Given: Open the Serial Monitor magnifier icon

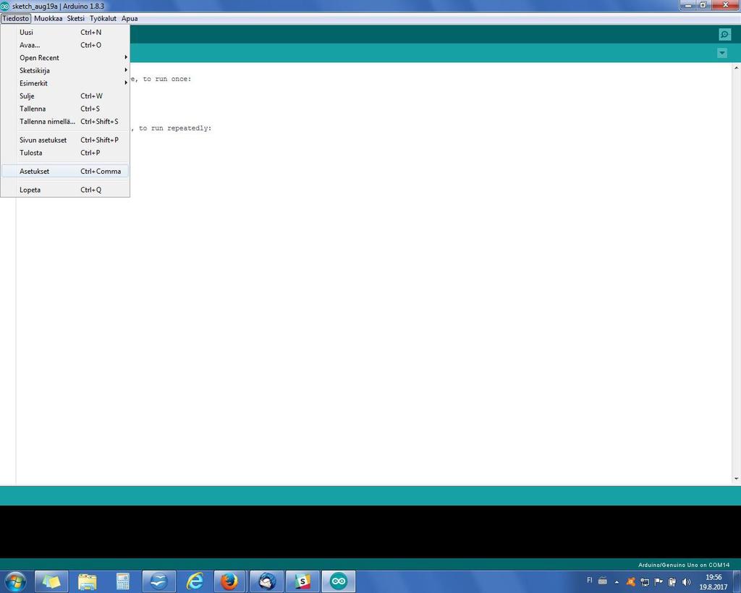Looking at the screenshot, I should [724, 35].
